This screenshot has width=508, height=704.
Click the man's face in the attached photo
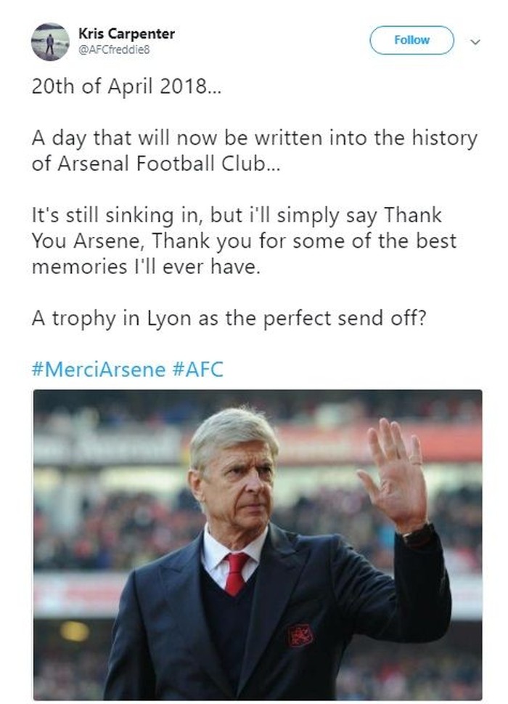coord(229,478)
